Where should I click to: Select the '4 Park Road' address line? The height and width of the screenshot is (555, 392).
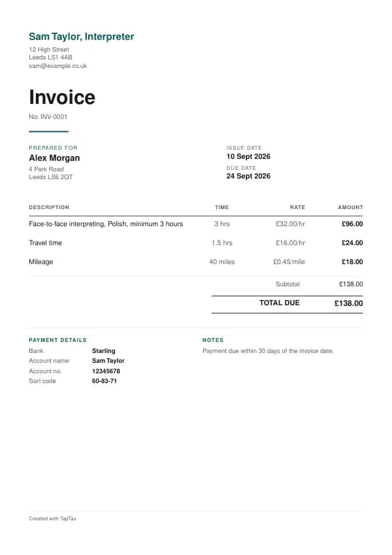46,169
